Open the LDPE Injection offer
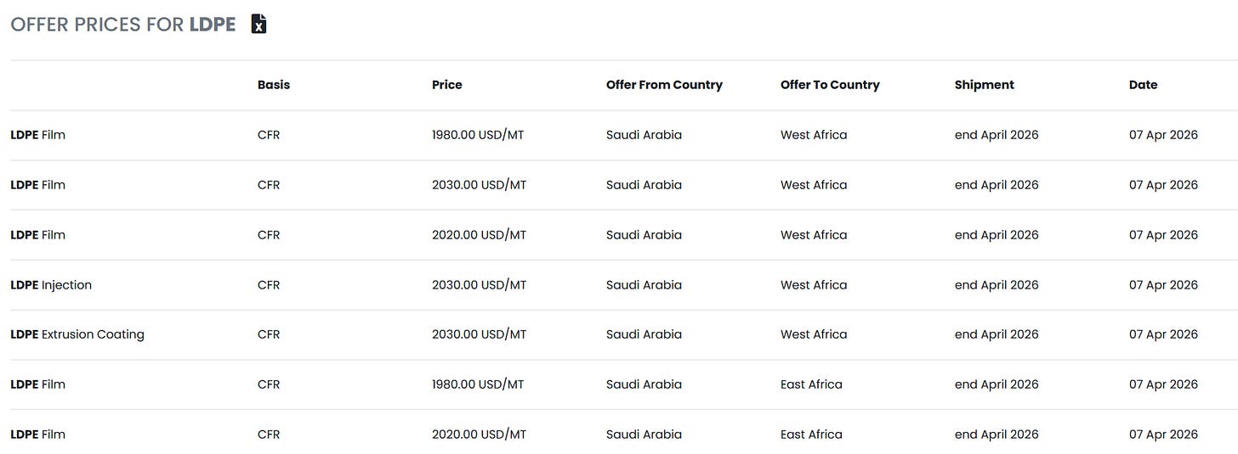The image size is (1238, 454). tap(51, 285)
